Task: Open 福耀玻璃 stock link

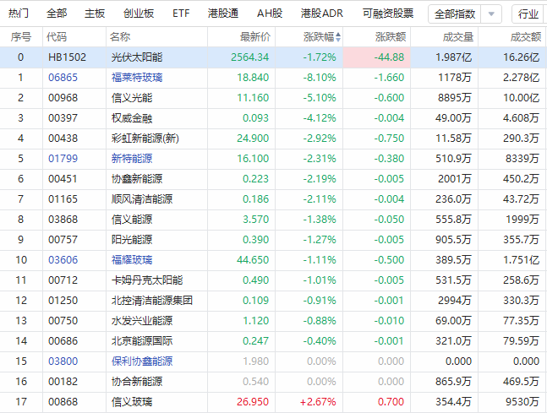Action: coord(132,260)
